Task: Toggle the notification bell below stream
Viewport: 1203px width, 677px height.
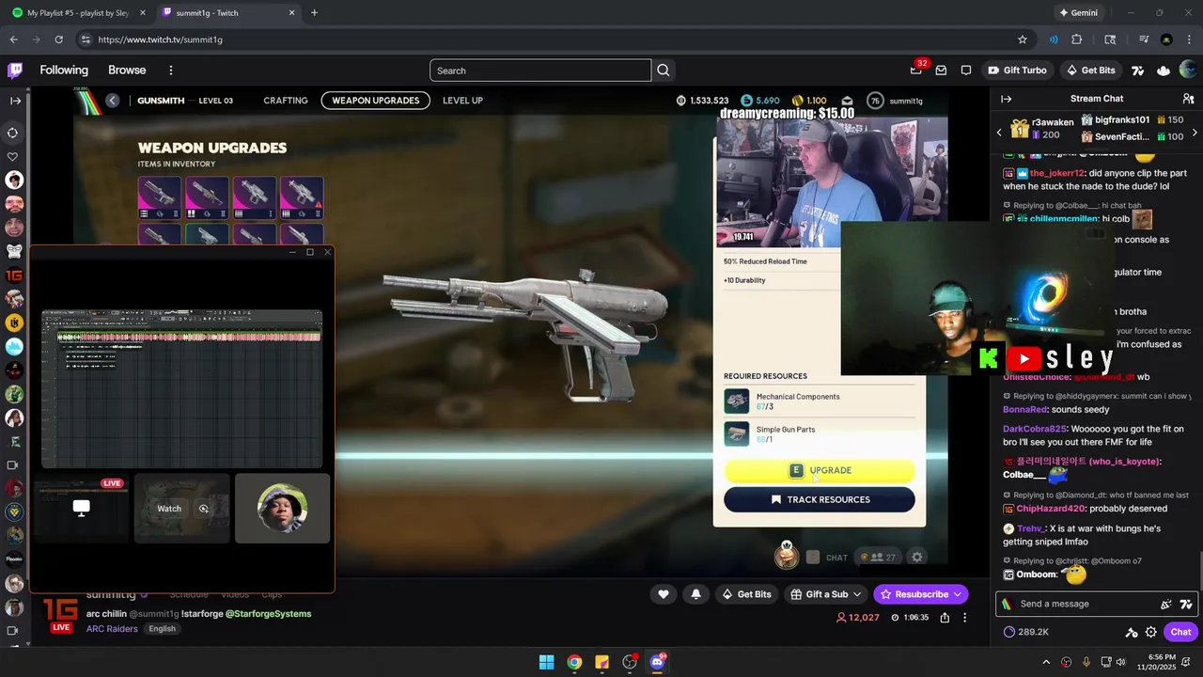Action: point(695,594)
